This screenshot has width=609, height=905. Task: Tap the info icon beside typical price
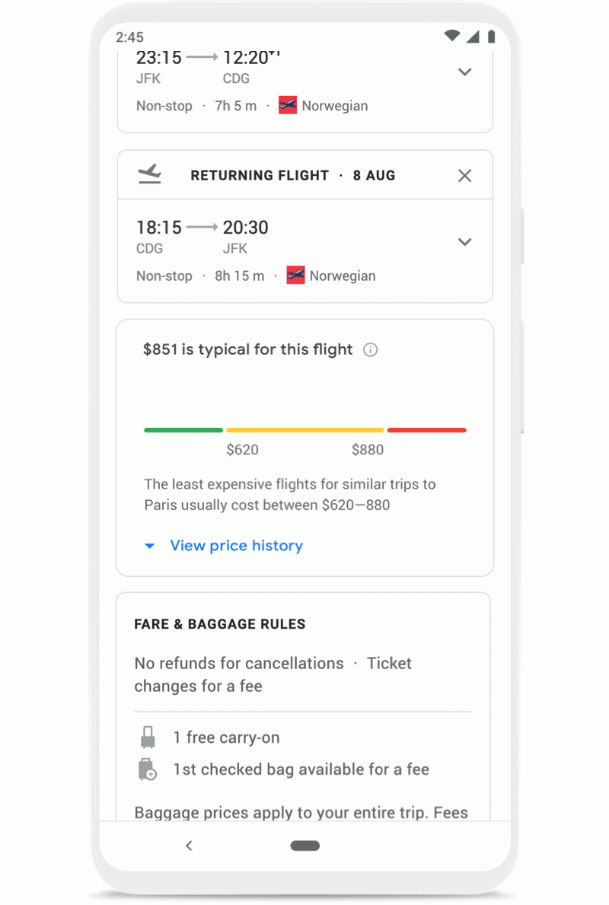click(x=371, y=350)
